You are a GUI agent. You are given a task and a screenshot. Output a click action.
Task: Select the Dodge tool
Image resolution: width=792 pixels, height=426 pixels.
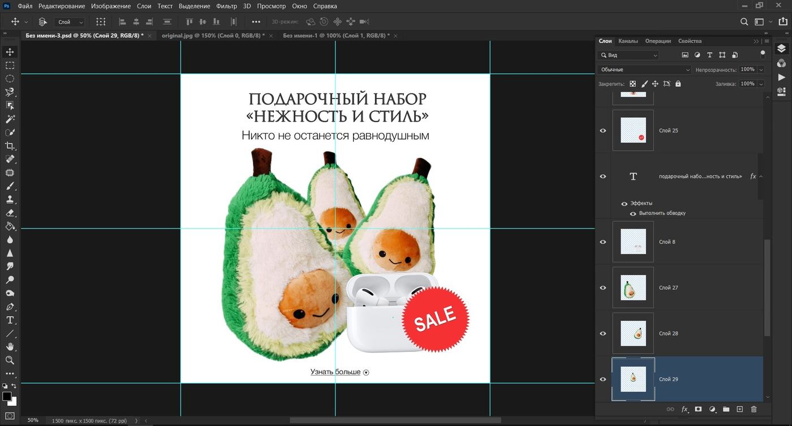[x=10, y=280]
